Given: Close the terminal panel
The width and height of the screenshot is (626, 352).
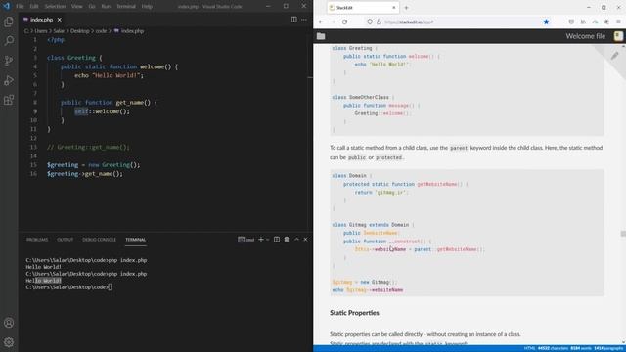Looking at the screenshot, I should 306,239.
